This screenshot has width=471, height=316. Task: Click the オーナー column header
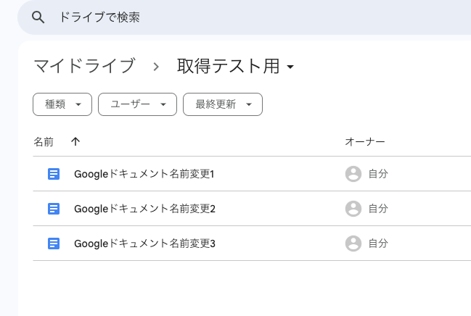click(364, 142)
